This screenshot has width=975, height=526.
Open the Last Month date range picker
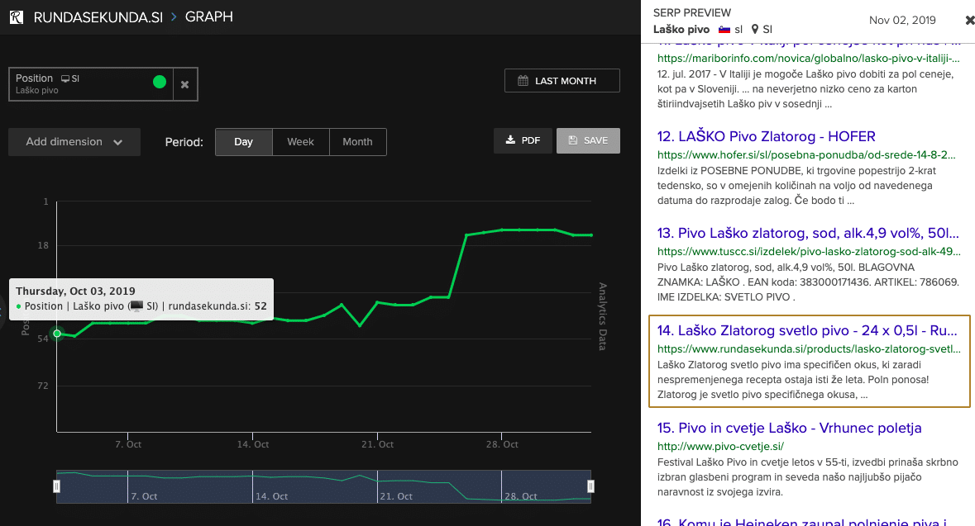click(x=562, y=81)
